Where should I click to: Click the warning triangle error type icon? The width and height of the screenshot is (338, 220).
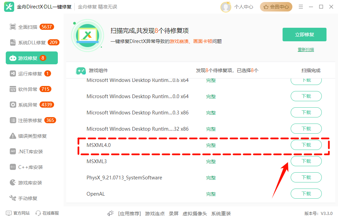tap(13, 136)
